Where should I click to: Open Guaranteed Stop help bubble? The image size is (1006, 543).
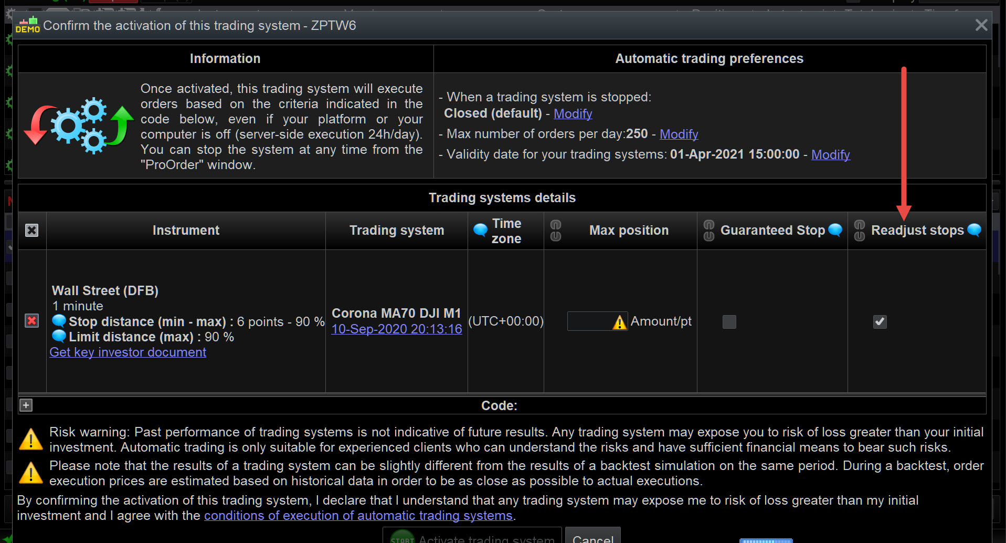coord(835,229)
